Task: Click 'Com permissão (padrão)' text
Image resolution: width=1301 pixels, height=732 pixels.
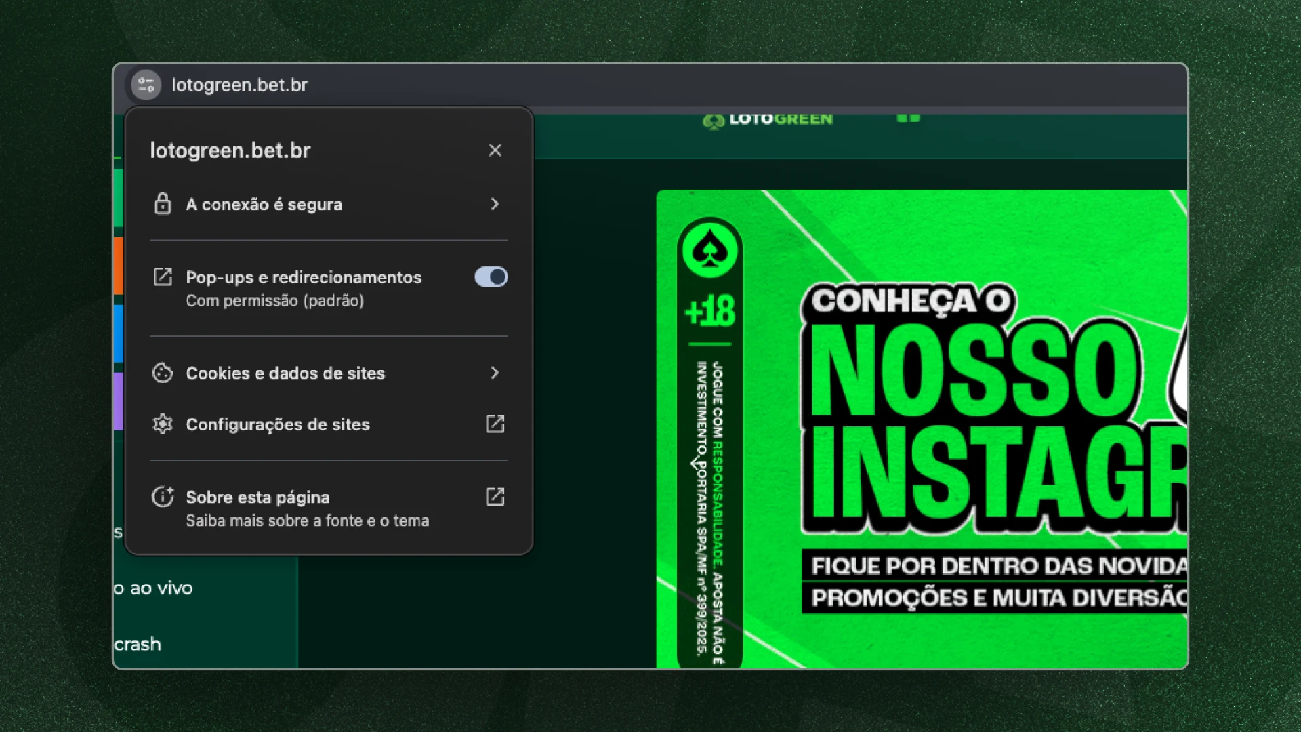Action: (275, 301)
